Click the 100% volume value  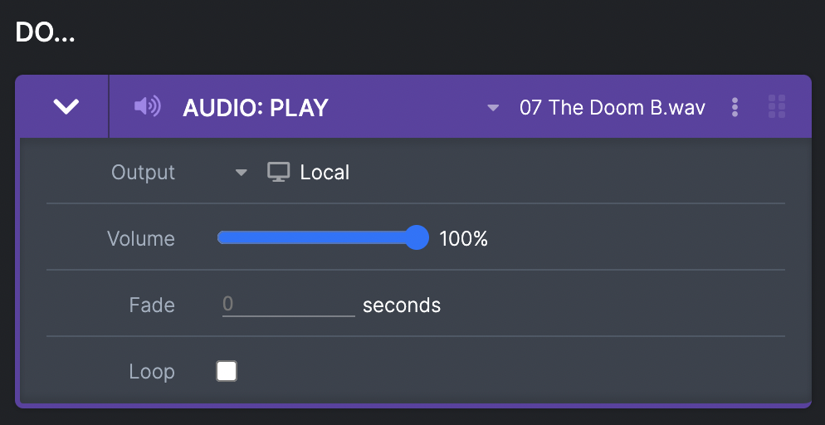(x=463, y=239)
